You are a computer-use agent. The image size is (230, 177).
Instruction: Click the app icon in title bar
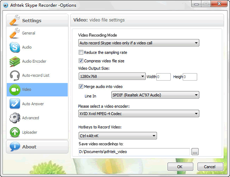click(x=6, y=5)
